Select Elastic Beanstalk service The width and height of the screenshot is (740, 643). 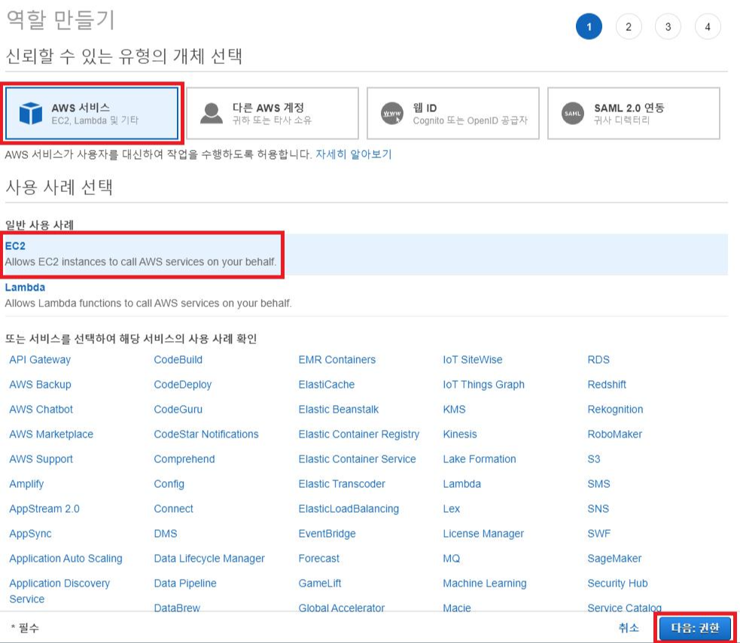pyautogui.click(x=338, y=410)
